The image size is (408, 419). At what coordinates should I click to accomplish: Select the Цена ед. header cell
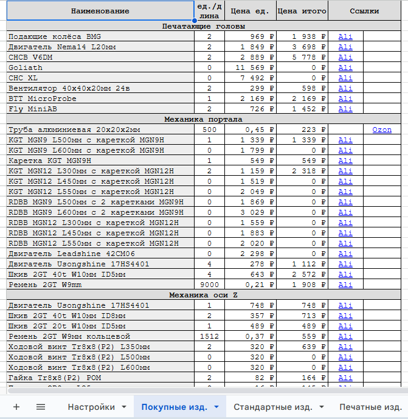click(250, 11)
